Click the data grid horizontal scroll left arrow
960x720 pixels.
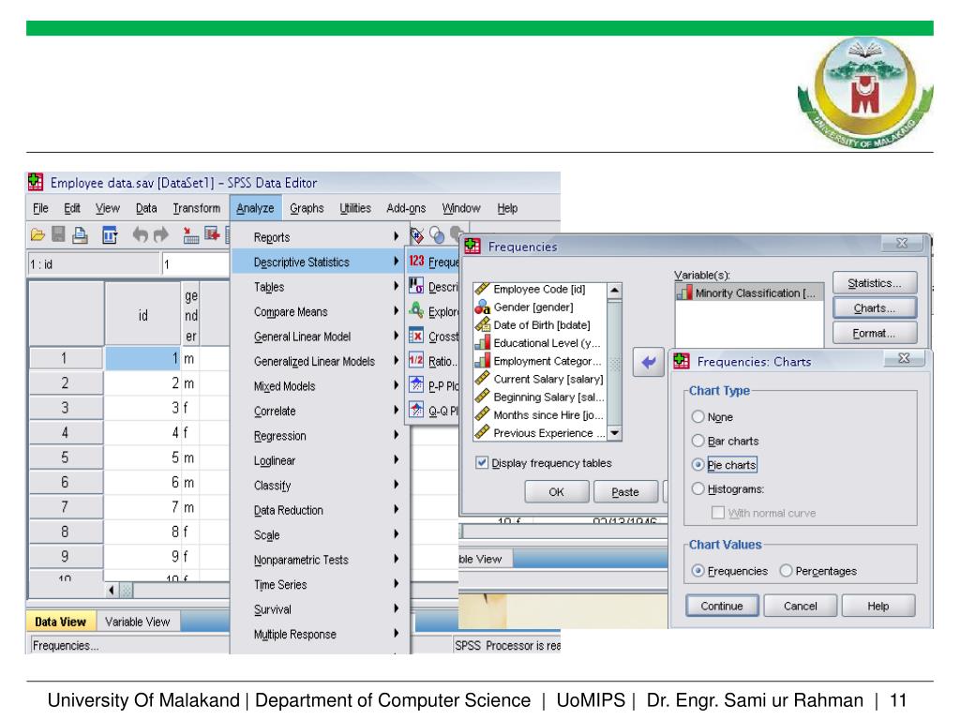112,591
